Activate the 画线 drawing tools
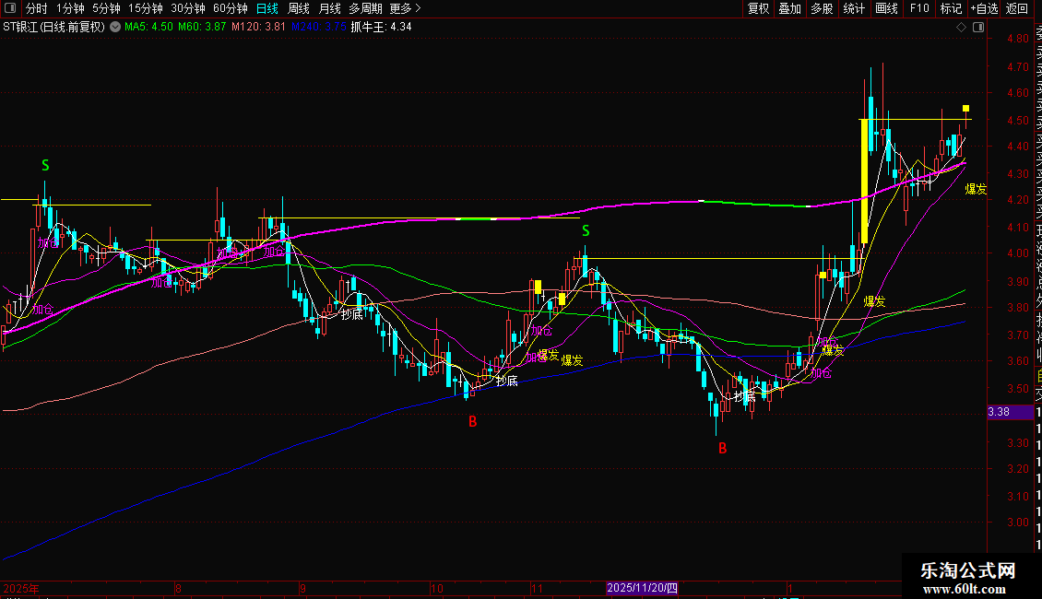 pyautogui.click(x=886, y=8)
